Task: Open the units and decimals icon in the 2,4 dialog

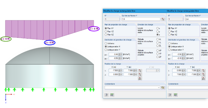Action: [x=175, y=95]
